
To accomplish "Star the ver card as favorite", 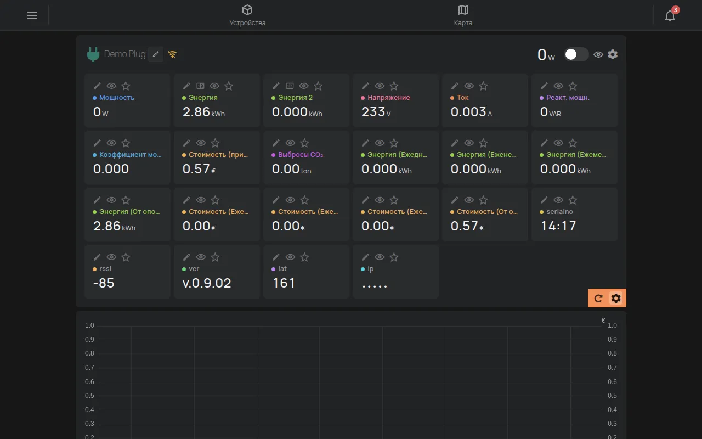I will tap(215, 257).
